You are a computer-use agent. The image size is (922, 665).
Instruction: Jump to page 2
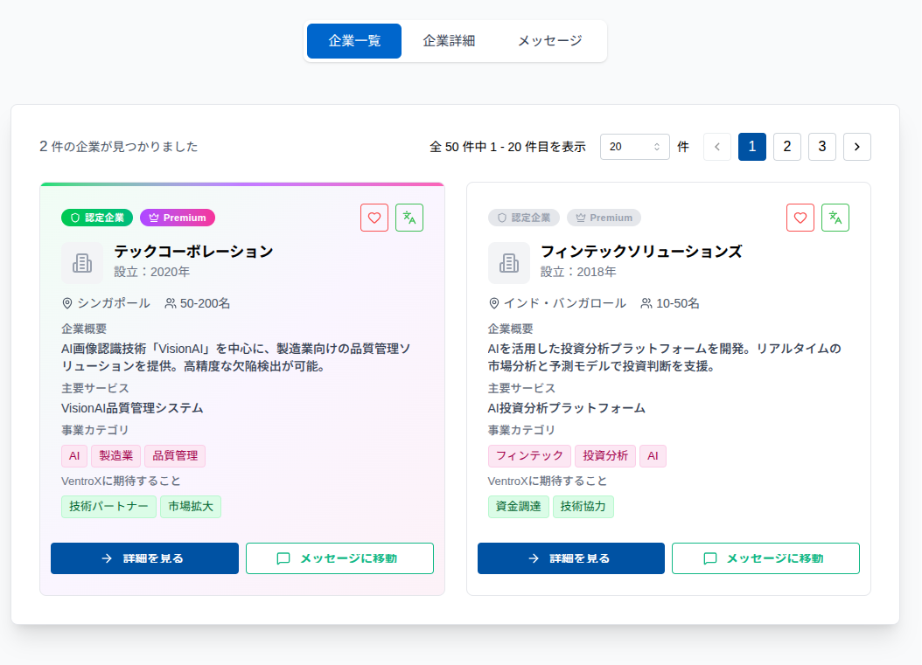(787, 147)
